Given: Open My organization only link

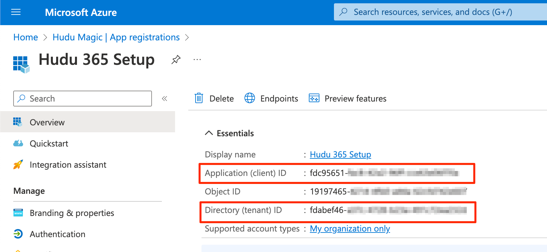Looking at the screenshot, I should click(x=350, y=229).
